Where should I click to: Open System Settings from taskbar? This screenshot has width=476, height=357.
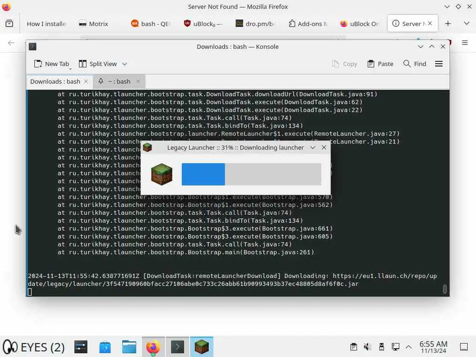81,347
